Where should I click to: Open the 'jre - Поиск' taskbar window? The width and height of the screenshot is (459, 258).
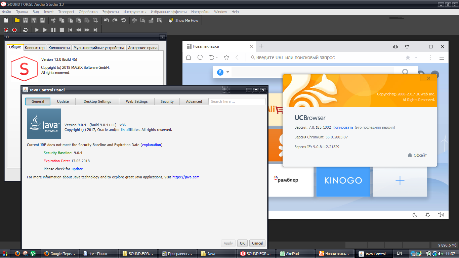tap(99, 254)
